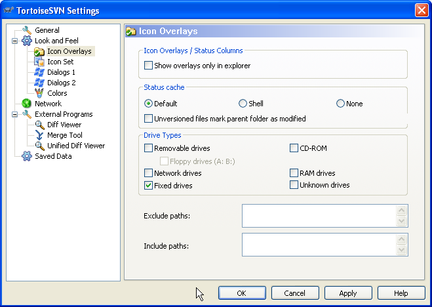
Task: Click the Apply button
Action: point(347,293)
